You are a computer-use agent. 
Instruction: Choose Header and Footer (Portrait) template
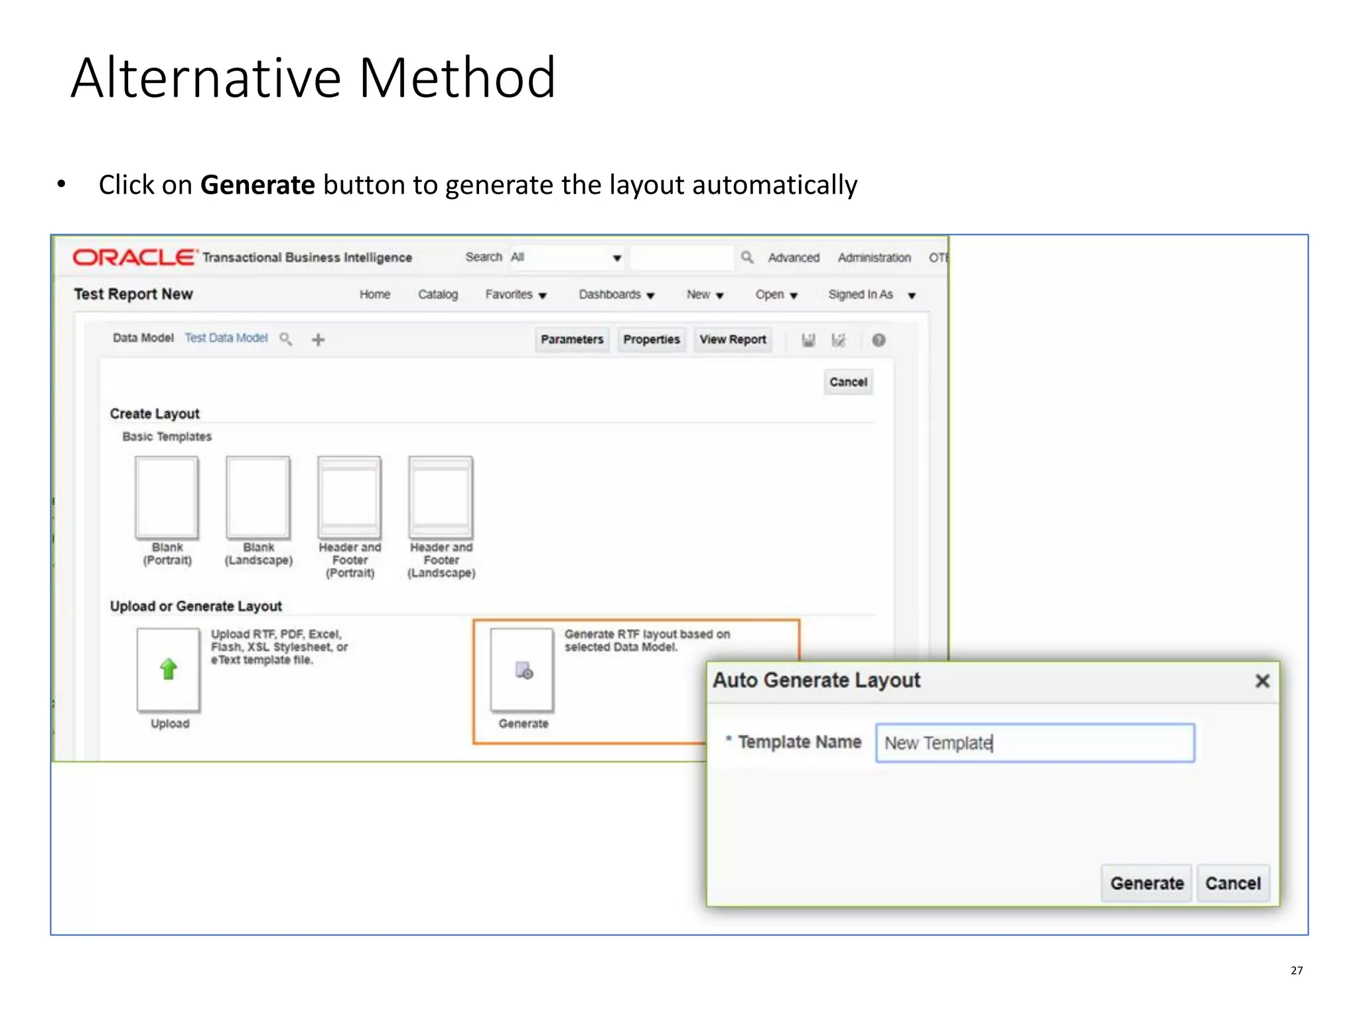coord(350,497)
